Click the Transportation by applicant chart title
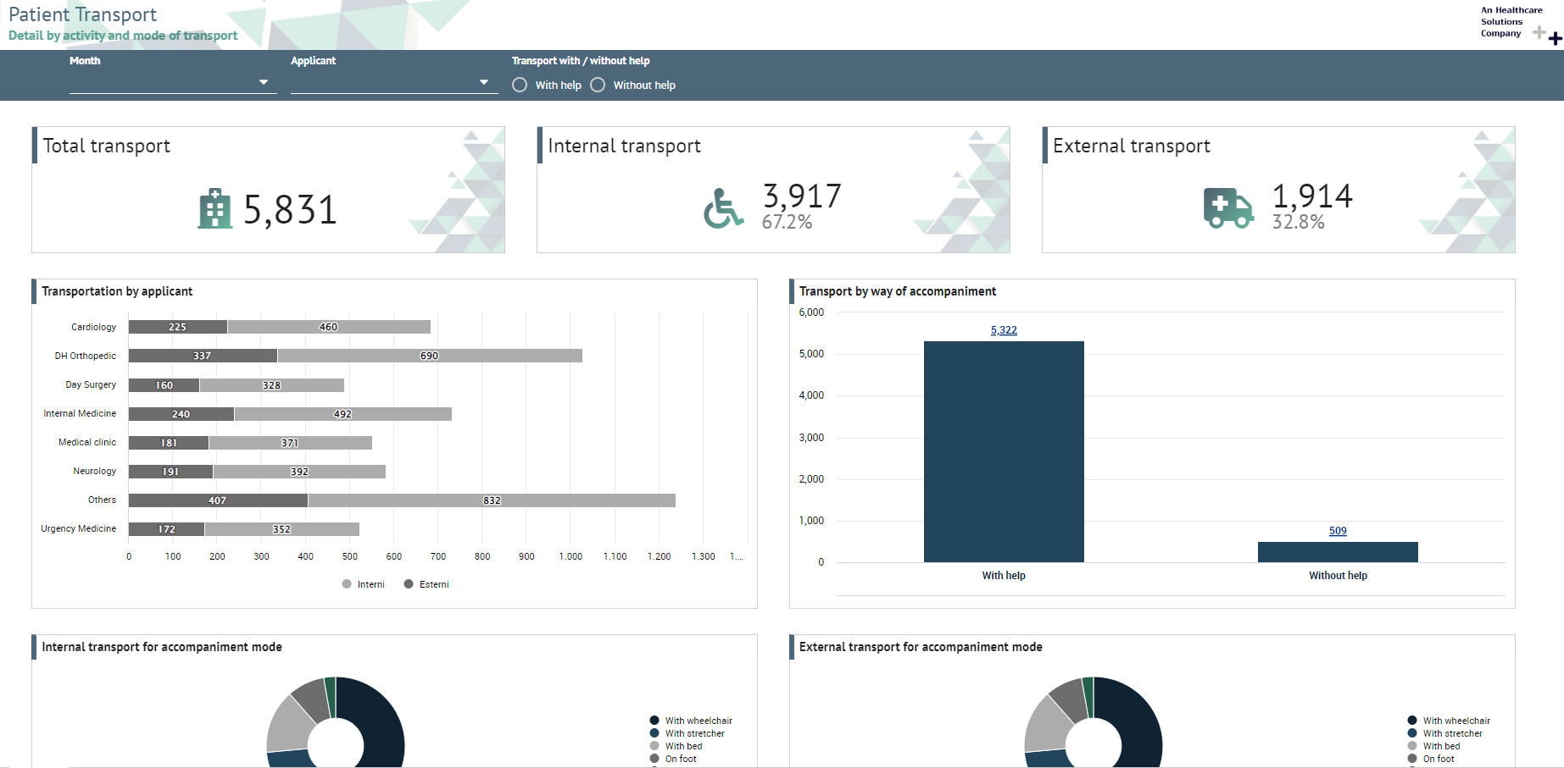 117,291
